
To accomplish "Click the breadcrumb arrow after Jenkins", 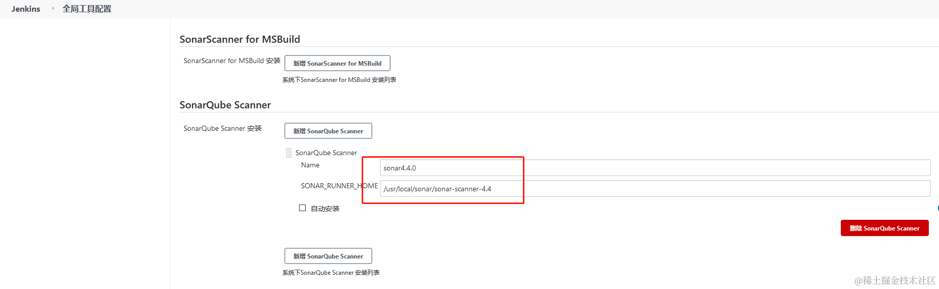I will (53, 8).
